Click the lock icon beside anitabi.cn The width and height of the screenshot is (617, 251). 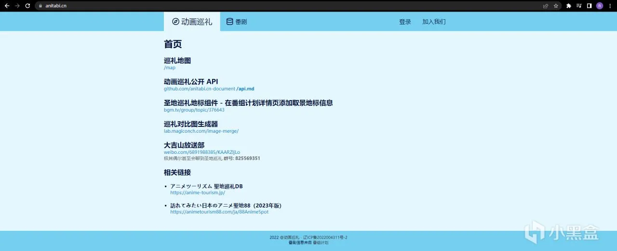[40, 6]
